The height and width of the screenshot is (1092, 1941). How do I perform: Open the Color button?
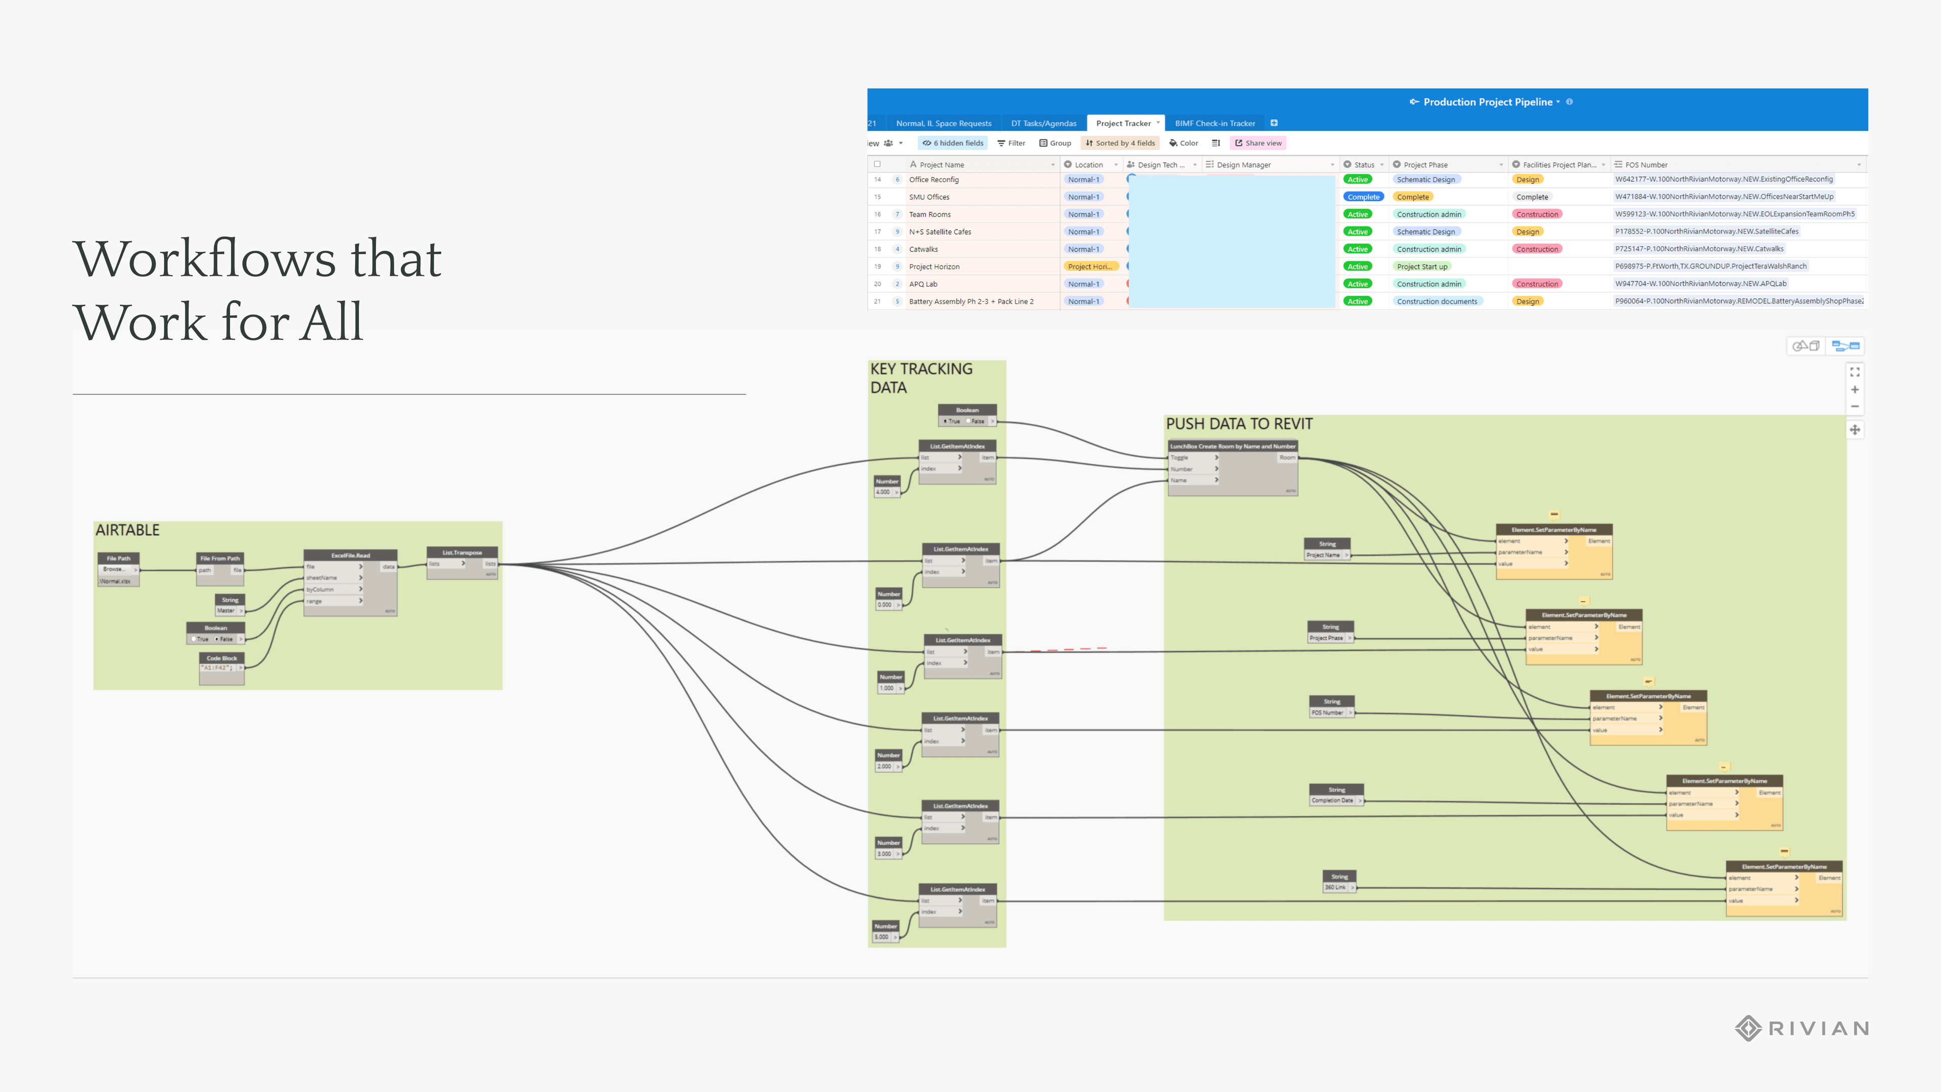pos(1184,143)
